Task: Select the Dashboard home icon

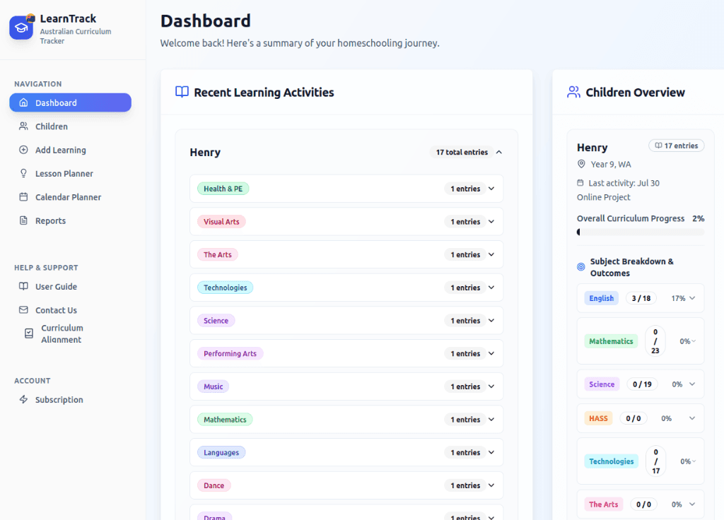Action: pos(24,102)
